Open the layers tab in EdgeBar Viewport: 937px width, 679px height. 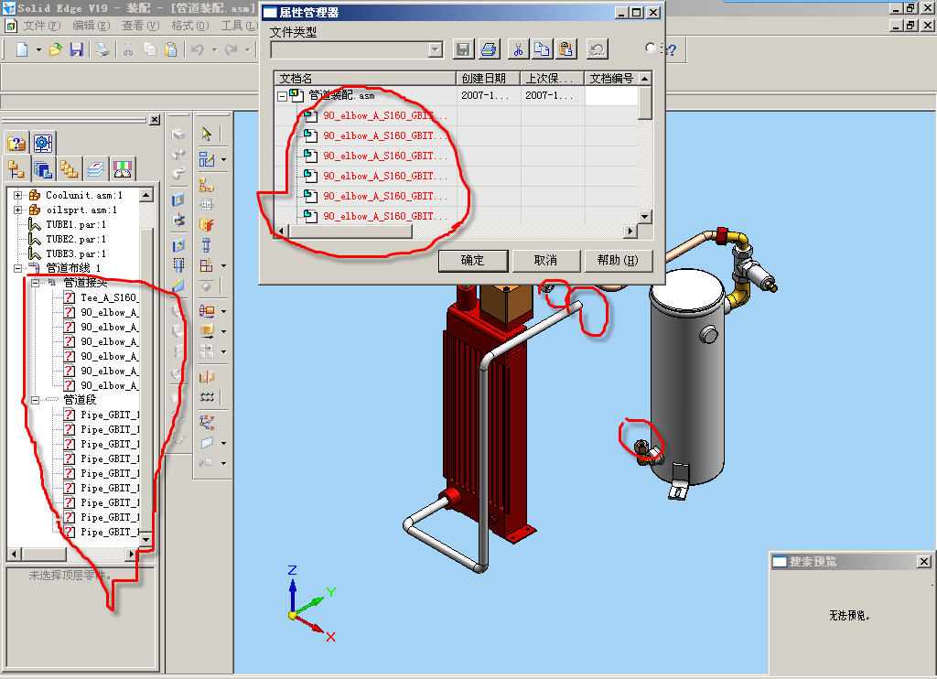tap(95, 170)
